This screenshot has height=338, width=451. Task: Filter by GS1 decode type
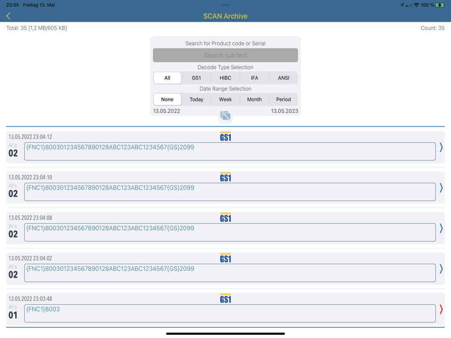click(x=196, y=78)
